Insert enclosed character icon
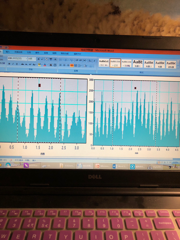The width and height of the screenshot is (180, 240). pyautogui.click(x=55, y=65)
